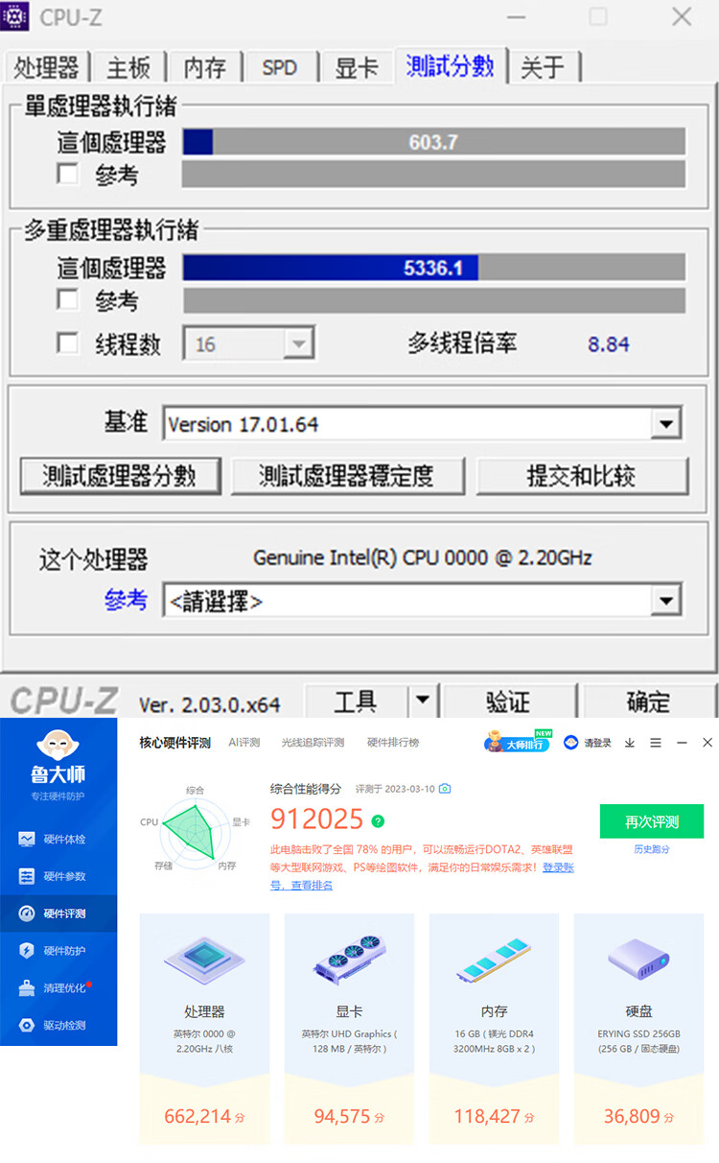Viewport: 719px width, 1163px height.
Task: Click the 处理器 CPU chip illustration
Action: [x=204, y=960]
